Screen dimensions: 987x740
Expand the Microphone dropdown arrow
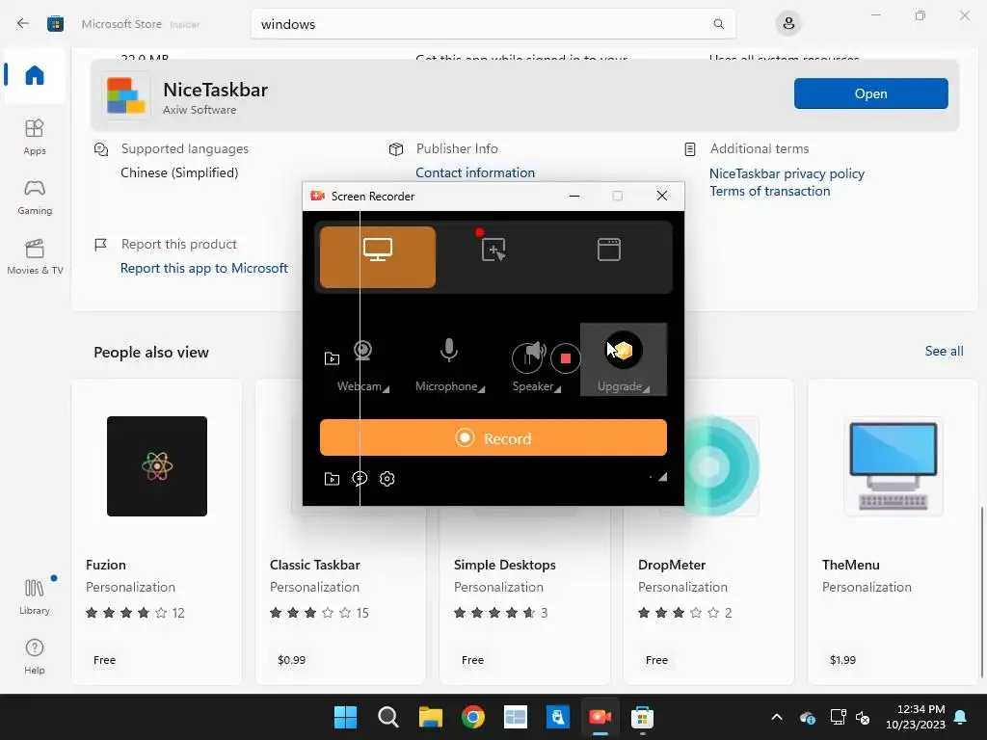click(x=482, y=389)
